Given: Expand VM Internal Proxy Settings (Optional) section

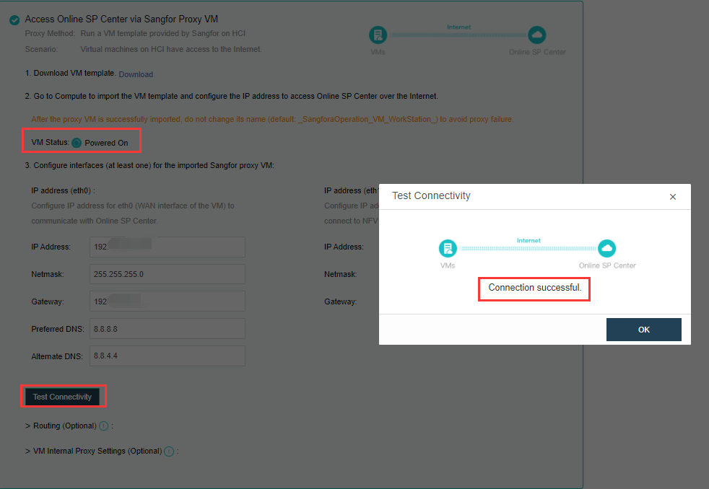Looking at the screenshot, I should point(94,451).
